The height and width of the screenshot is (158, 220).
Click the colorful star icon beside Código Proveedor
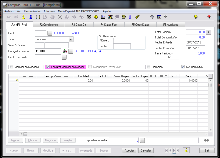click(x=65, y=51)
